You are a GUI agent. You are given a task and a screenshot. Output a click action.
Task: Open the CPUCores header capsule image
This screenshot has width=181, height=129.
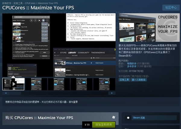point(148,27)
